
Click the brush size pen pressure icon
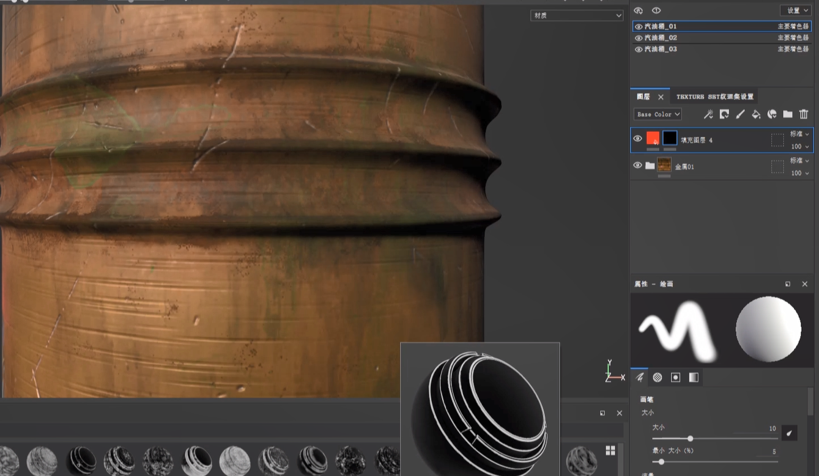[789, 433]
